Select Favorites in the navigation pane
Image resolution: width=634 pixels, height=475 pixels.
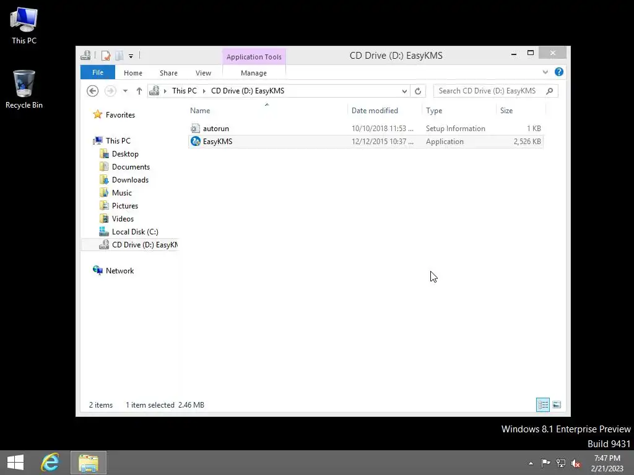120,115
